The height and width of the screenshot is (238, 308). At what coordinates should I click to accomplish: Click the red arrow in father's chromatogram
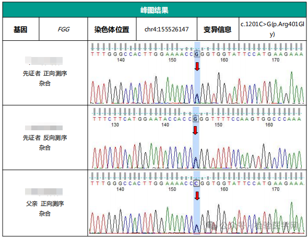coord(197,196)
